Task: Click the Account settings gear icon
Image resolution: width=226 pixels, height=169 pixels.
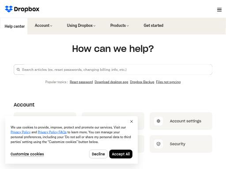Action: pos(158,121)
